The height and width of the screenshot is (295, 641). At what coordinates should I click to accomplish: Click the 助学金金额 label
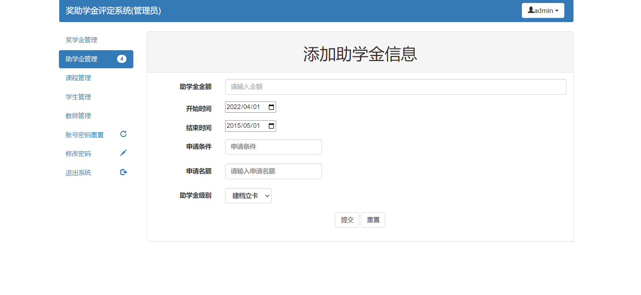(x=195, y=87)
